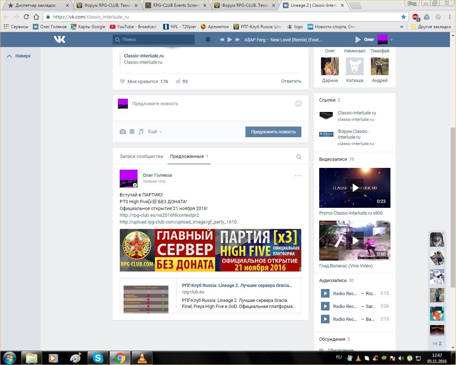Show more bookmarks with the chevron
The width and height of the screenshot is (456, 365).
point(402,27)
